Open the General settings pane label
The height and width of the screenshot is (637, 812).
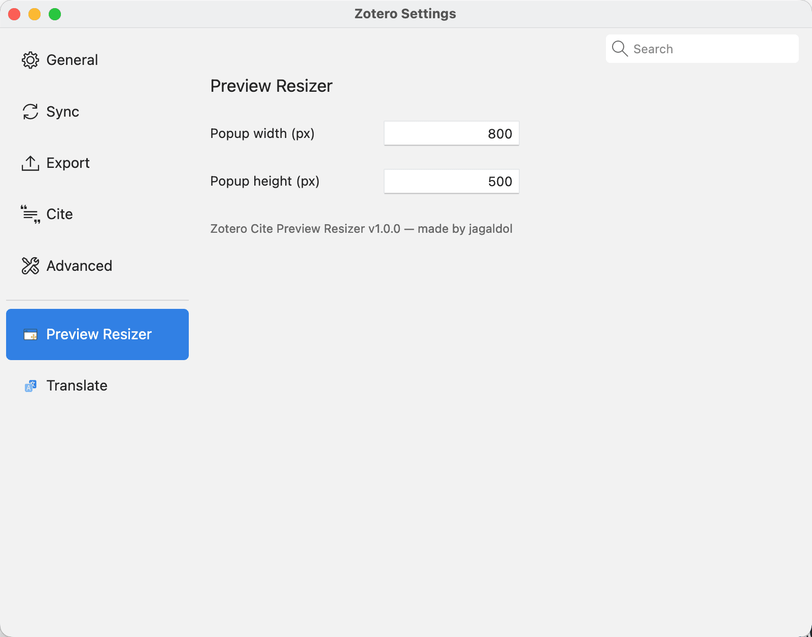pos(72,60)
